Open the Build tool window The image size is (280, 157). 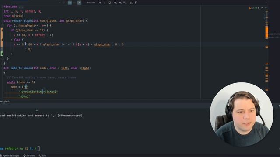pos(42,156)
